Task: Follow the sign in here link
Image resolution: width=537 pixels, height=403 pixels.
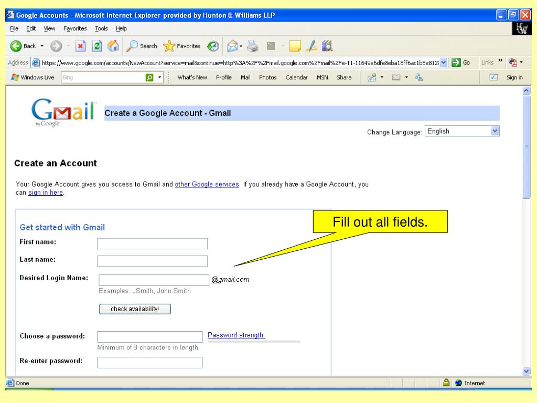Action: coord(46,193)
